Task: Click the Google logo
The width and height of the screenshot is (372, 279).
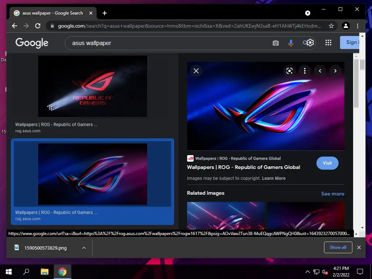Action: [x=32, y=43]
